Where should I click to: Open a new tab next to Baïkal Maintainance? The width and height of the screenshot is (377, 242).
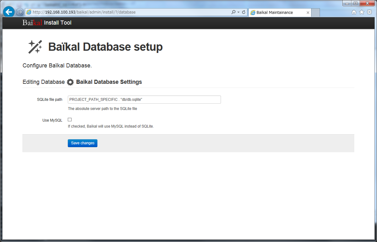316,13
